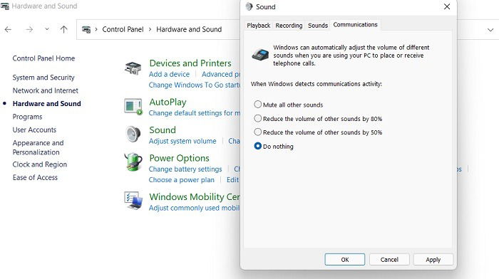Viewport: 499px width, 279px height.
Task: Select the Do nothing option
Action: click(258, 146)
